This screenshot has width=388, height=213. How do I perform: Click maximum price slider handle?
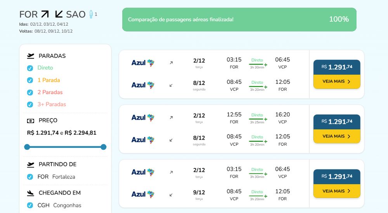[x=104, y=147]
